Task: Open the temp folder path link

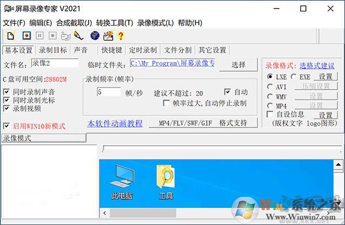Action: [x=172, y=63]
